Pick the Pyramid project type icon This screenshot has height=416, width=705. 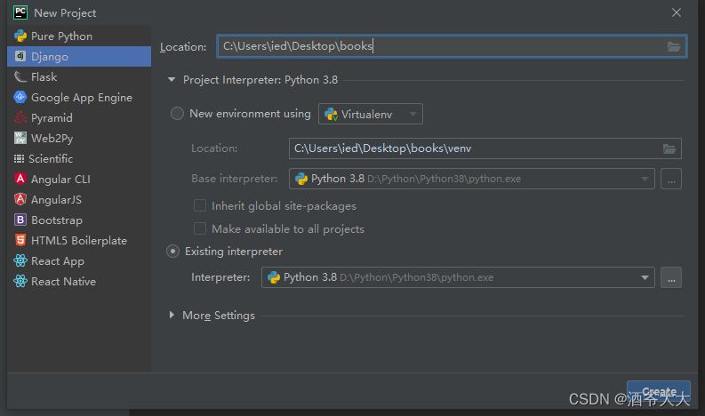point(20,118)
